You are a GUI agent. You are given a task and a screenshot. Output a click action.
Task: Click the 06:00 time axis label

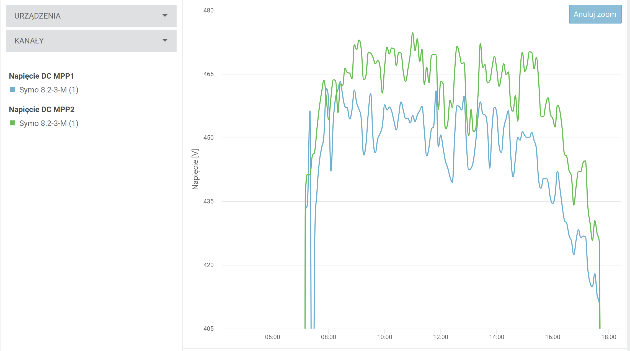(272, 337)
